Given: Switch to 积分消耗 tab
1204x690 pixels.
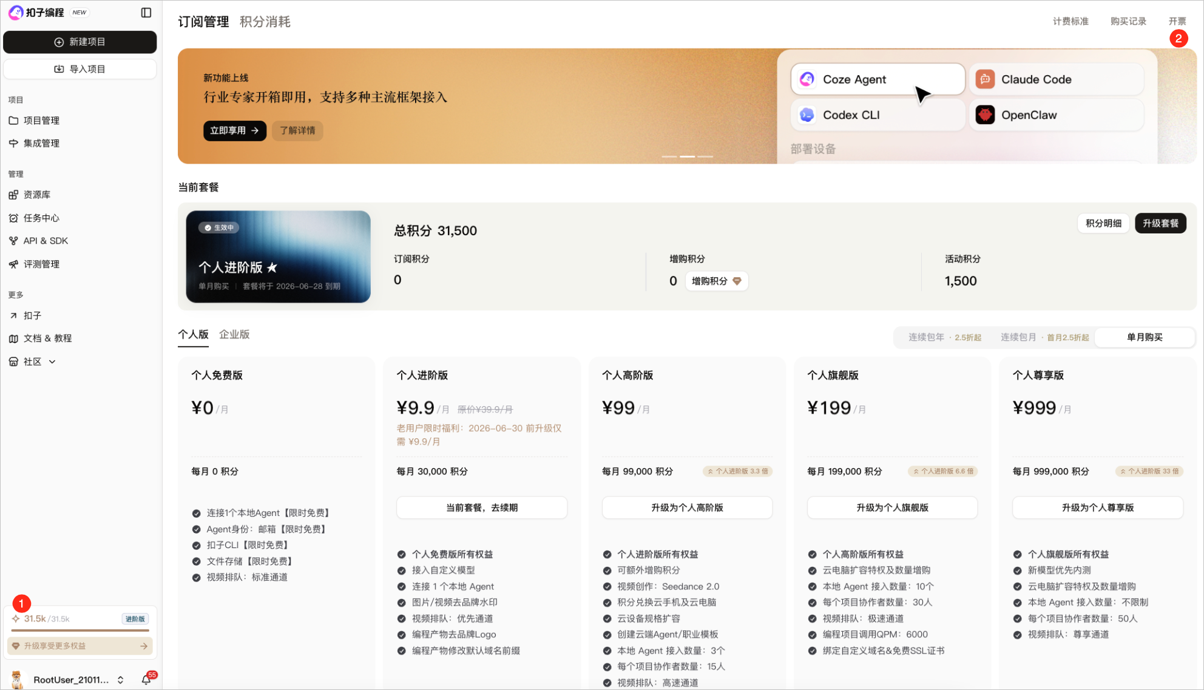Looking at the screenshot, I should click(x=265, y=22).
